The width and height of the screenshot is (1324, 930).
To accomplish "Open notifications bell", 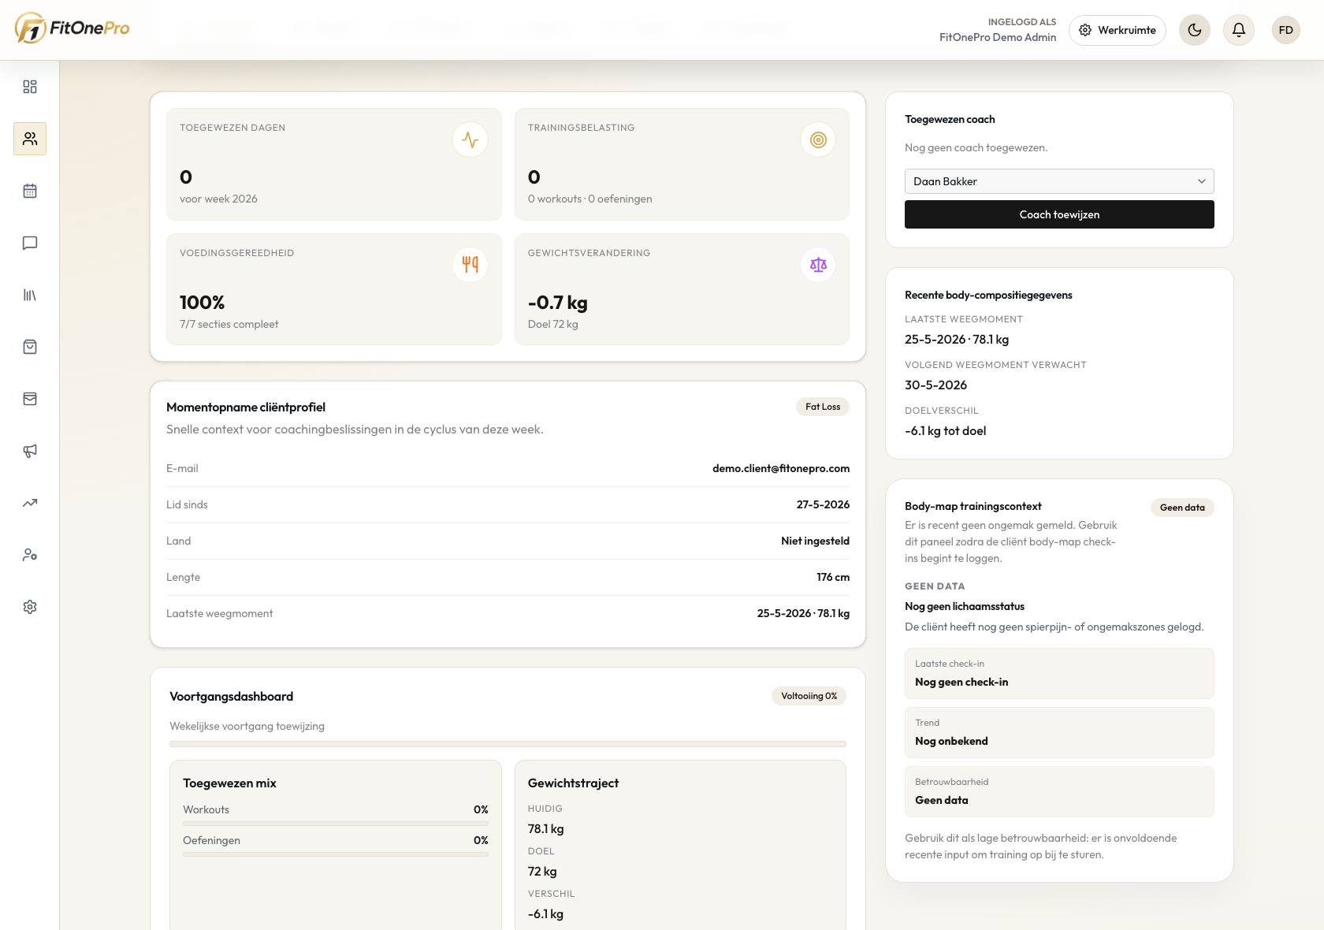I will [1239, 30].
